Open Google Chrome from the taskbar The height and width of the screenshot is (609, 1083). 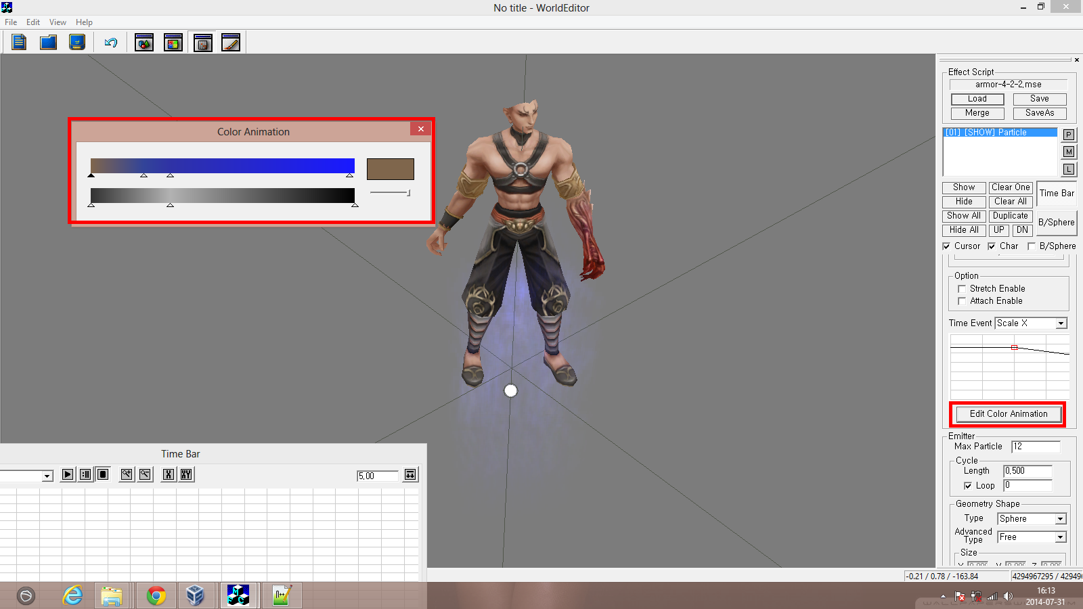[156, 595]
